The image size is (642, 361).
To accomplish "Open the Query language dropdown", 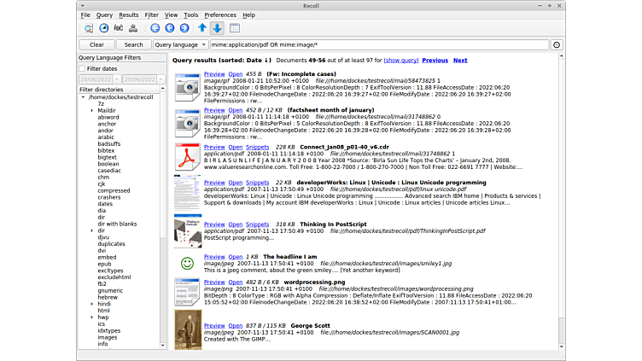I will coord(180,44).
